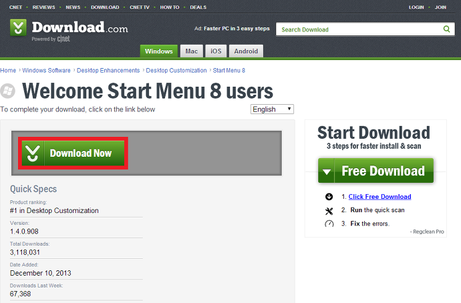Click the speedometer icon by step 3

click(x=329, y=224)
